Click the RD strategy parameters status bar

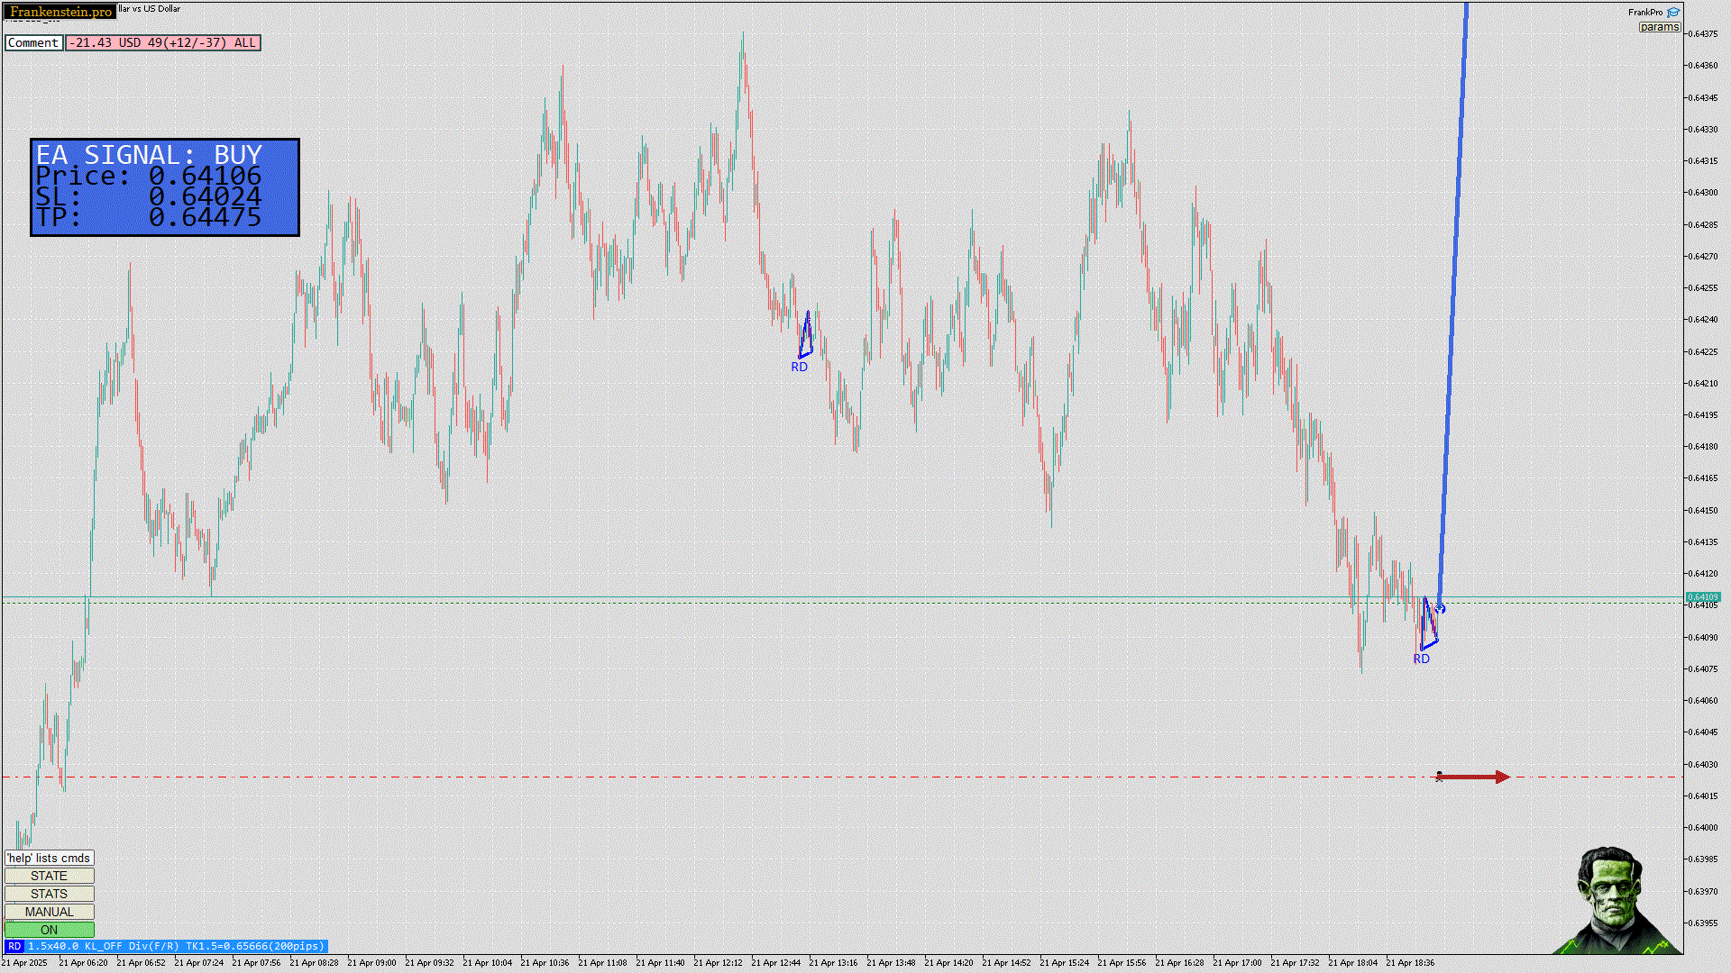click(176, 946)
